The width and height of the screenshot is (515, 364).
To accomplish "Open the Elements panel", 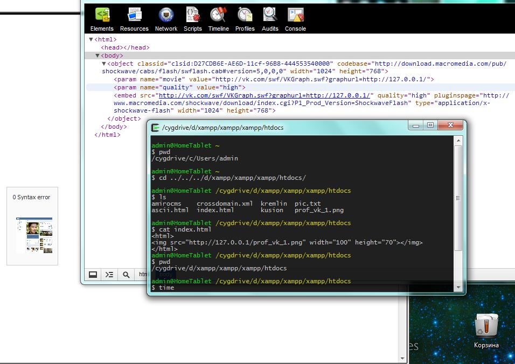I will 102,18.
